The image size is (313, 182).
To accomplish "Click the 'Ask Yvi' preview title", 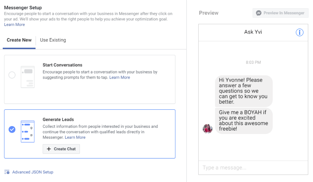I will [x=253, y=32].
